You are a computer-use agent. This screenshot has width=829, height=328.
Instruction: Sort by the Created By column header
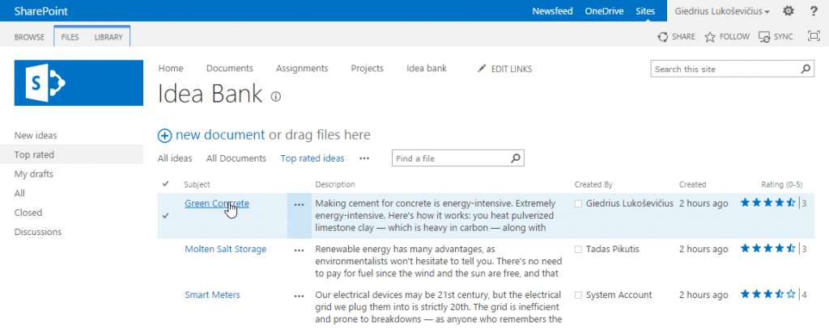pos(593,184)
